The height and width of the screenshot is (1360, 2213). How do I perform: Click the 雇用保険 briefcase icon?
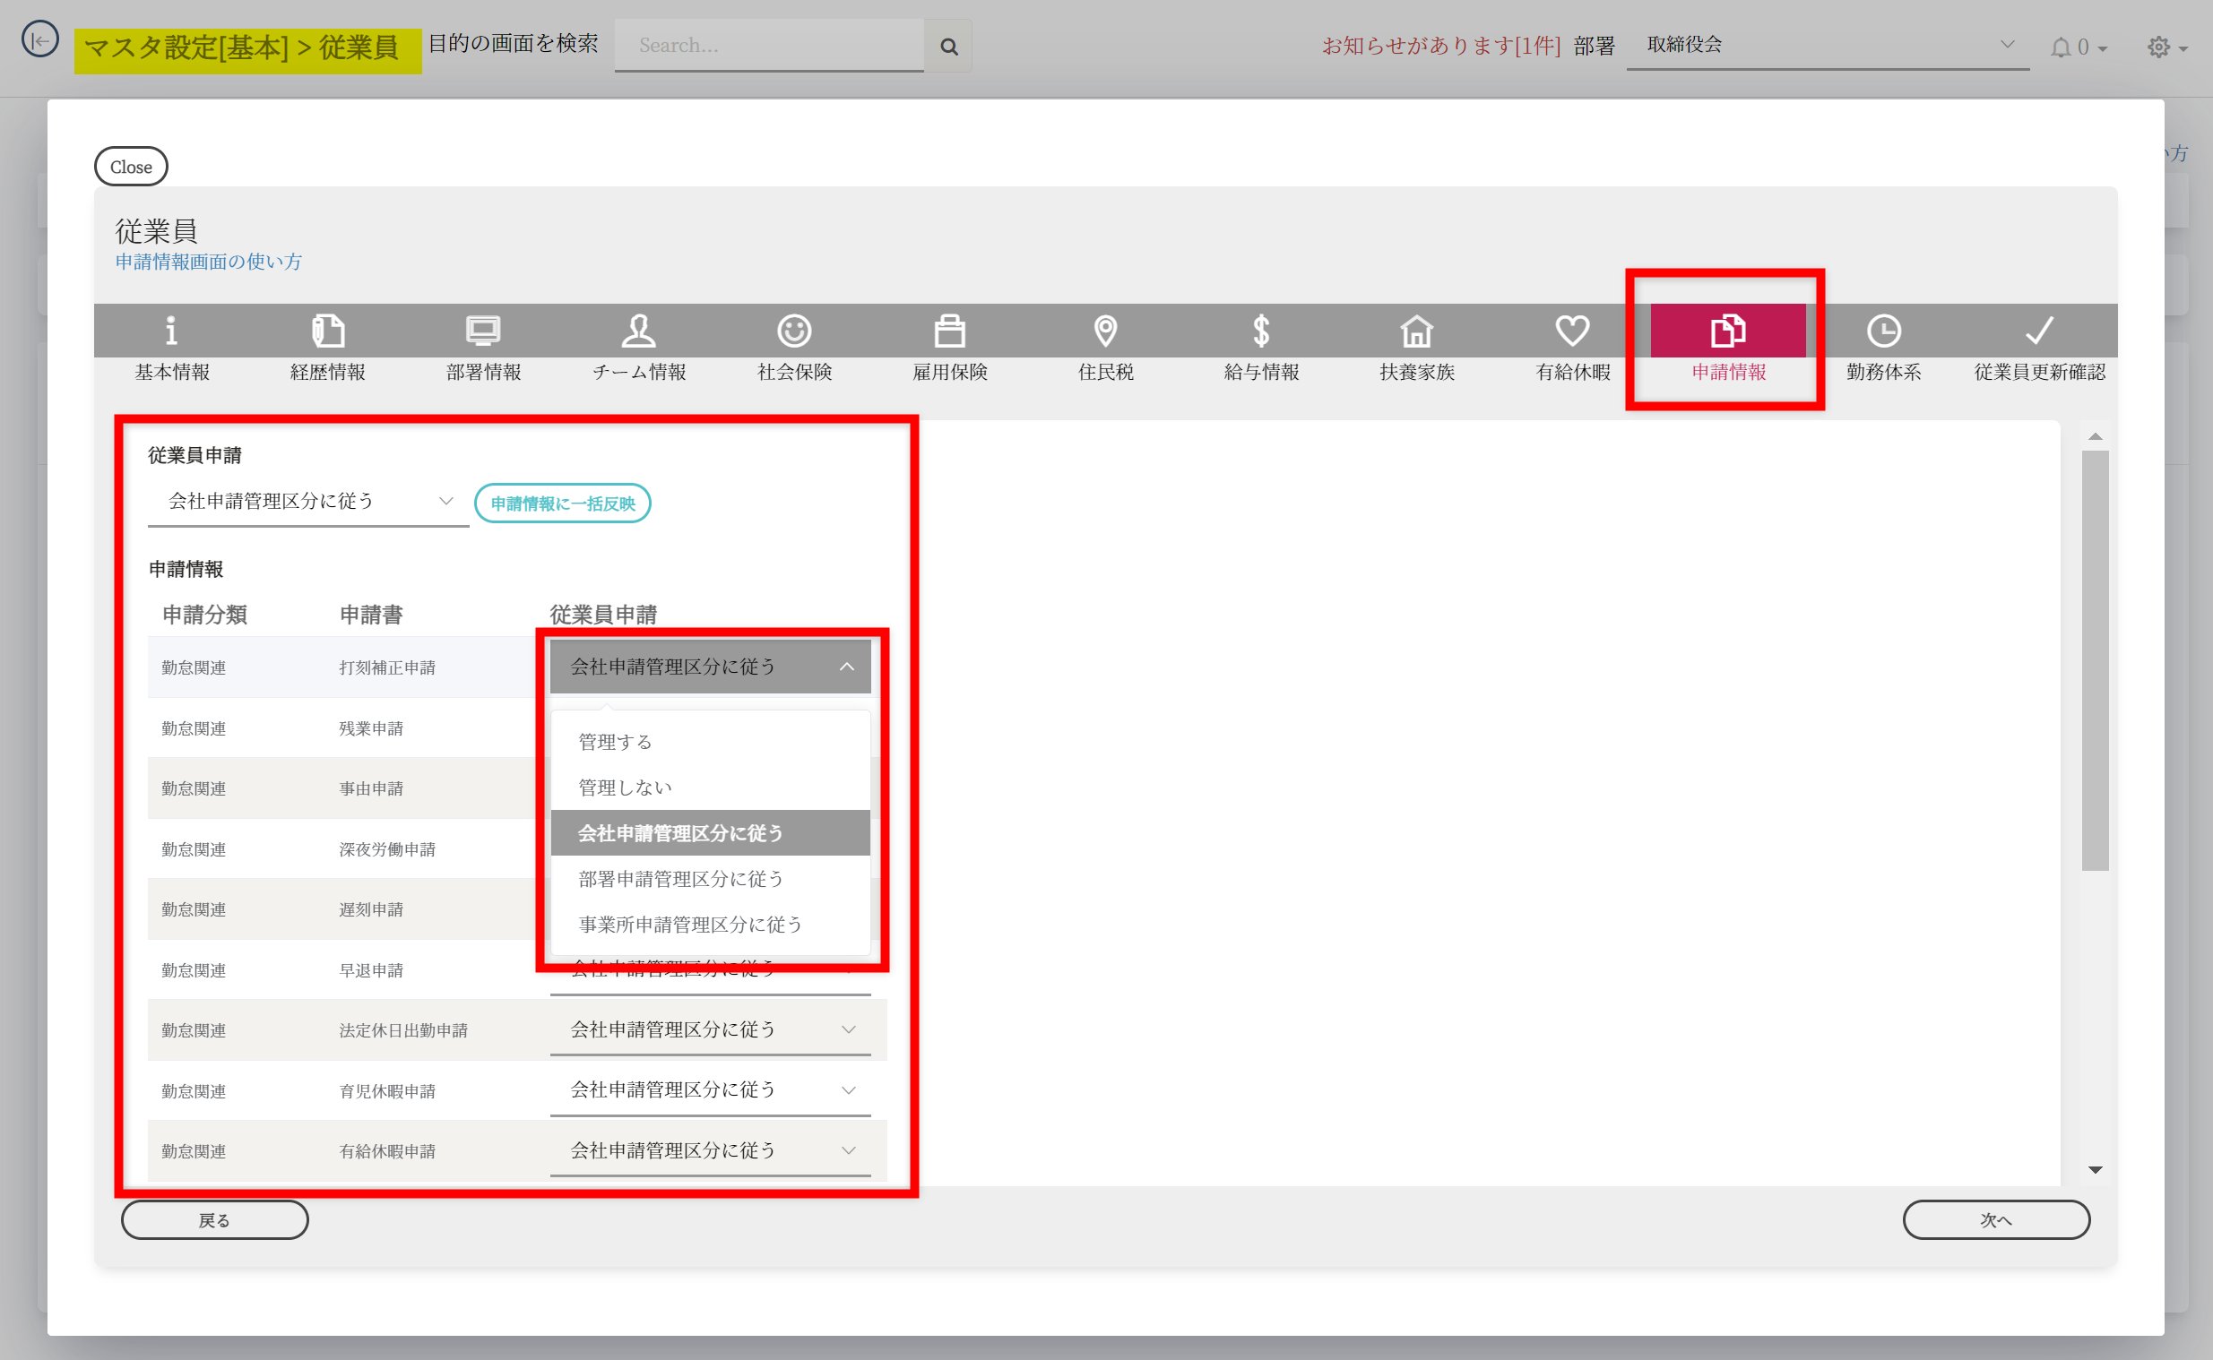(x=950, y=331)
